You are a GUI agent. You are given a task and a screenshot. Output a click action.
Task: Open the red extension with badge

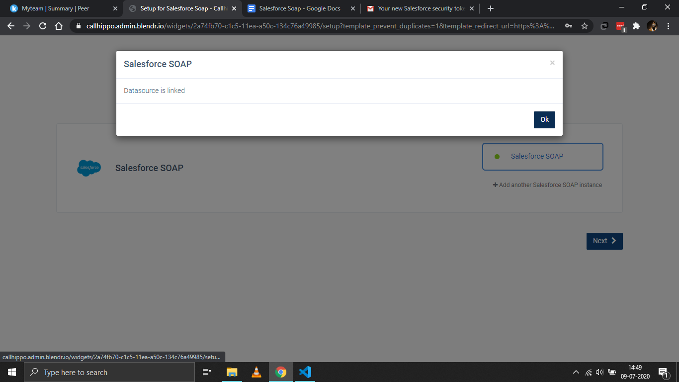click(x=620, y=26)
